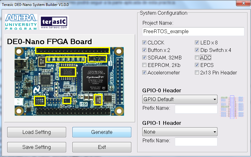Click the Terasic logo
The width and height of the screenshot is (251, 157).
[54, 22]
